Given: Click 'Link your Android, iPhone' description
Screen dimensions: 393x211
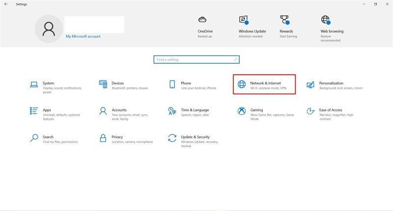Looking at the screenshot, I should click(198, 88).
